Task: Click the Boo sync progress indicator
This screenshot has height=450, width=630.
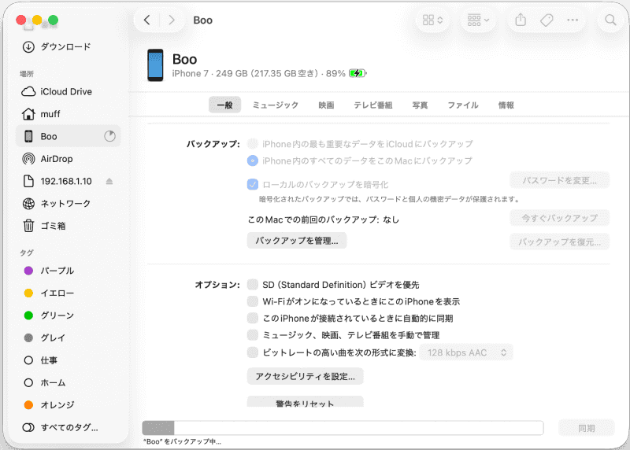Action: click(109, 136)
